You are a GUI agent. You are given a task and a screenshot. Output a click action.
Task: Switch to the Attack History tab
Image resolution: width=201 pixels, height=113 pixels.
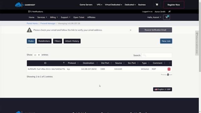[x=72, y=41]
